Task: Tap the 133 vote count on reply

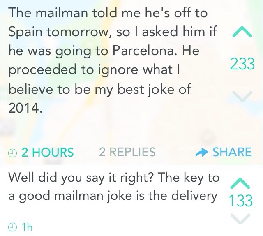Action: pos(240,201)
